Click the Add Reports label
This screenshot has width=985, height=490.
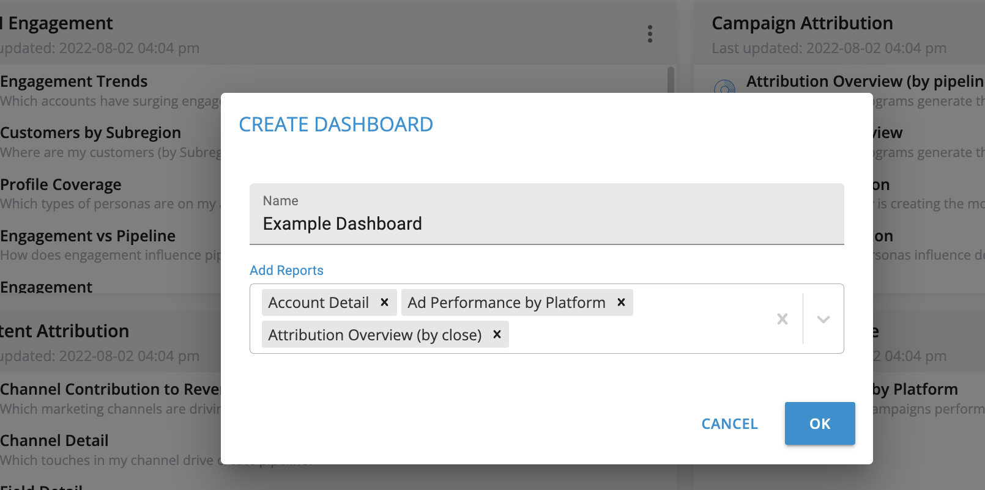(x=286, y=270)
